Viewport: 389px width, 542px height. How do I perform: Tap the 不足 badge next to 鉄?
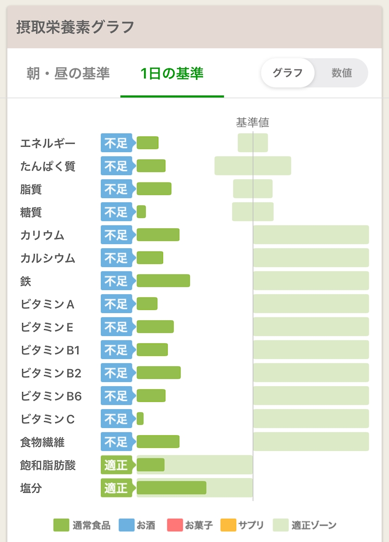pyautogui.click(x=116, y=281)
